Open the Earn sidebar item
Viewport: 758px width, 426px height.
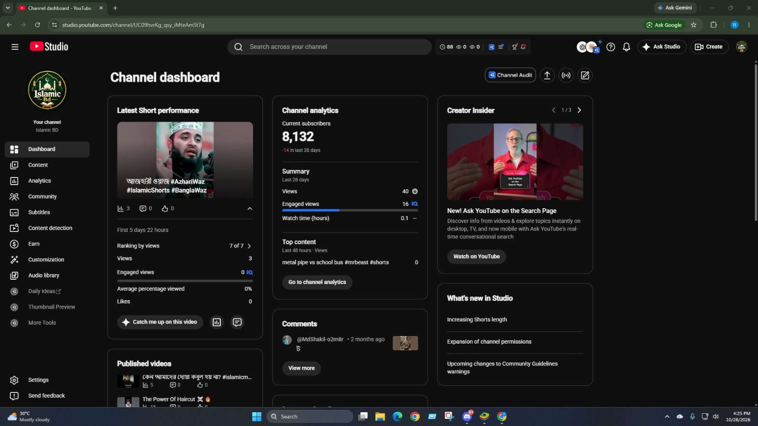click(x=47, y=244)
